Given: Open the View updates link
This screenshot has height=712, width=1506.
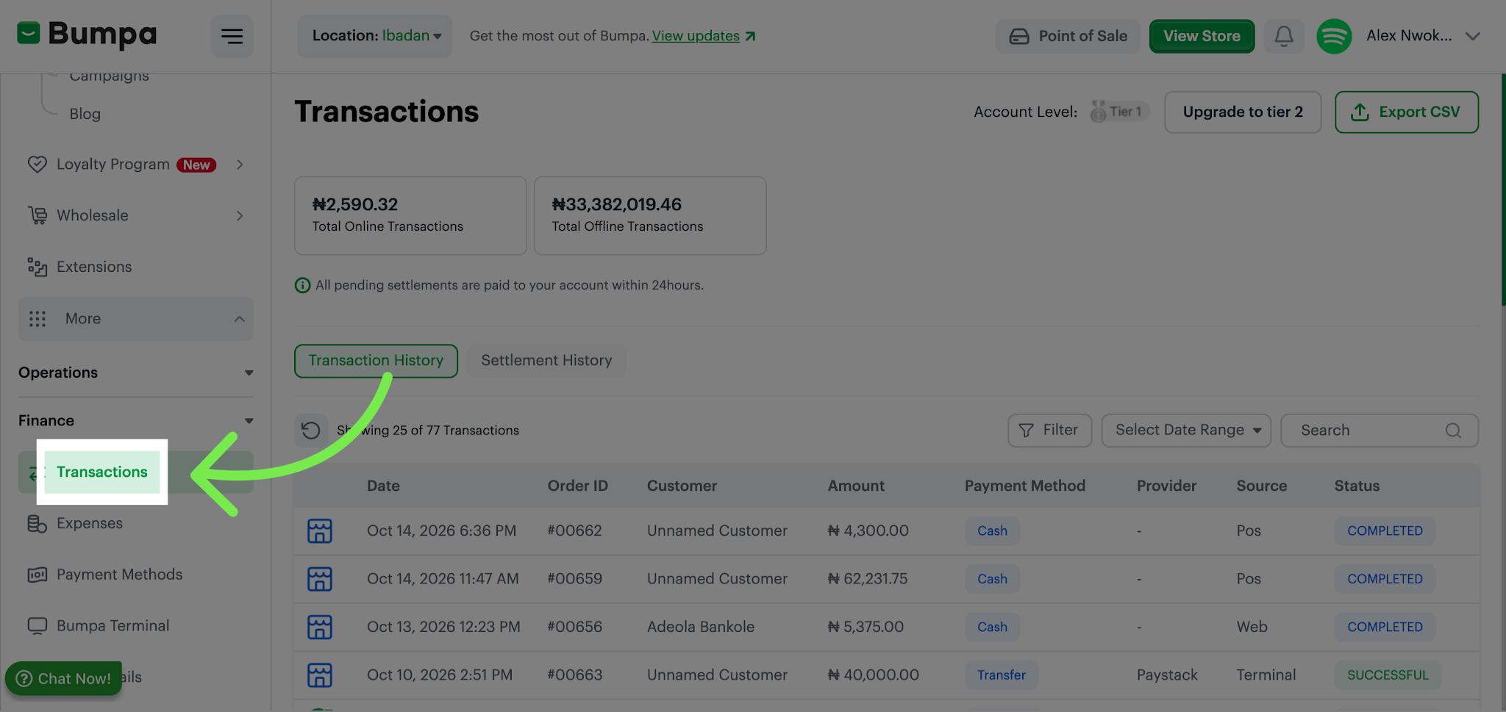Looking at the screenshot, I should 696,36.
